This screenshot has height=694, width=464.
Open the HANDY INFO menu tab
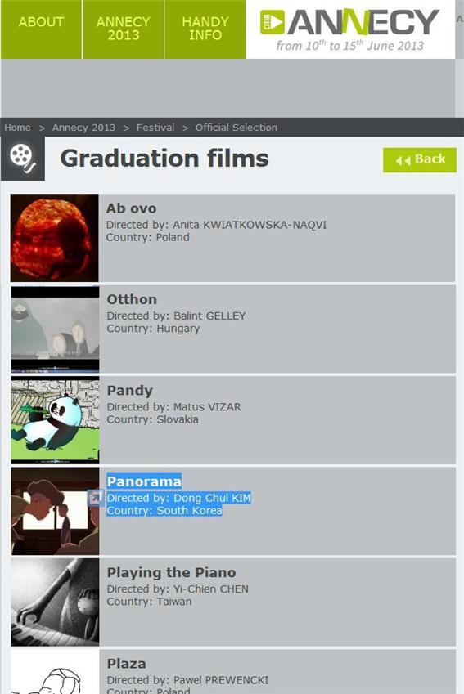click(x=205, y=29)
